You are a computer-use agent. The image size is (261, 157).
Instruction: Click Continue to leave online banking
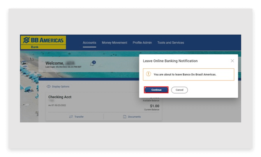point(156,90)
